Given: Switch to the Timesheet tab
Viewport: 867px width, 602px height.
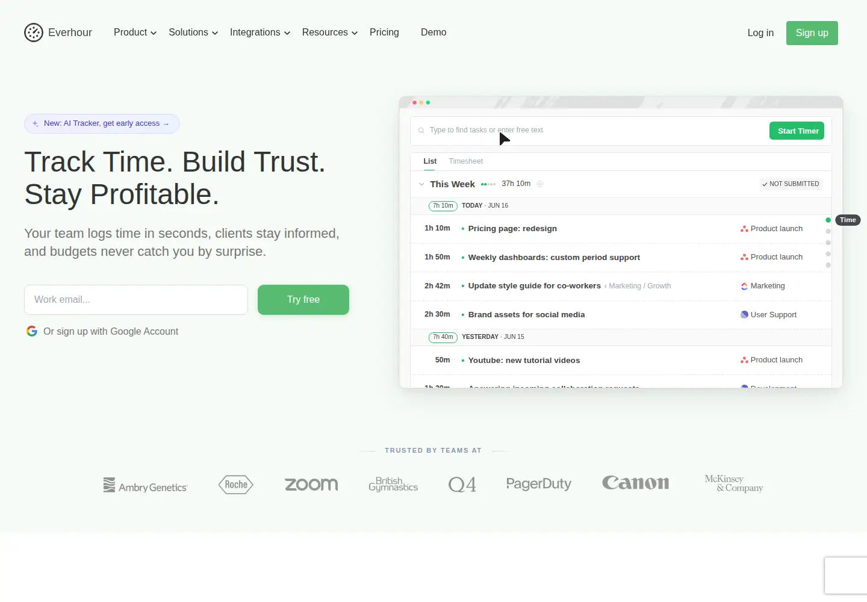Looking at the screenshot, I should coord(466,161).
